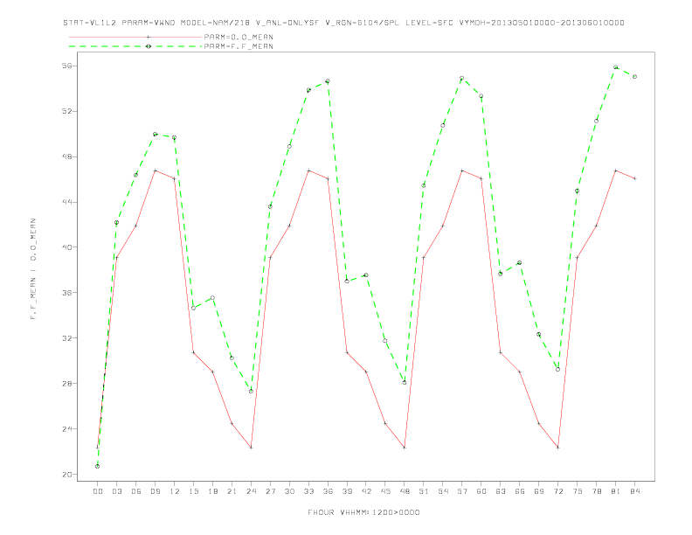The image size is (692, 535).
Task: Select the green forecast point at hour 00
Action: pyautogui.click(x=98, y=466)
